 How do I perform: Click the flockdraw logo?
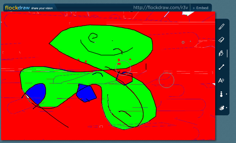pyautogui.click(x=17, y=8)
